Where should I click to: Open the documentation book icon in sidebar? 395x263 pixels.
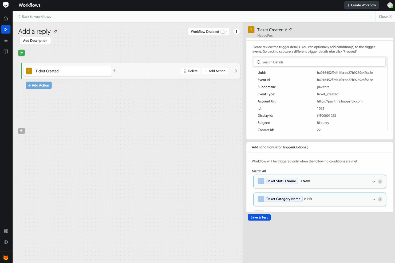pyautogui.click(x=6, y=51)
